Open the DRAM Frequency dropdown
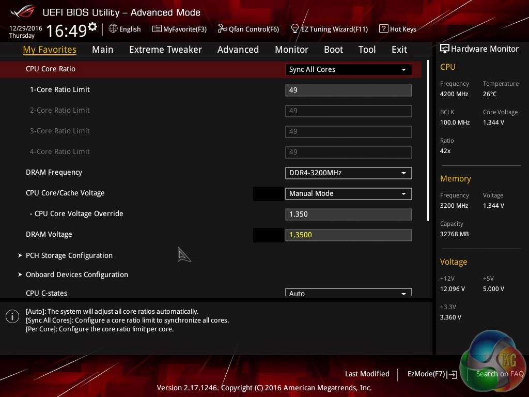529x397 pixels. click(x=349, y=173)
